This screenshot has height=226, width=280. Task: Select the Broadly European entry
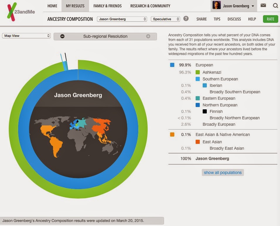point(219,124)
